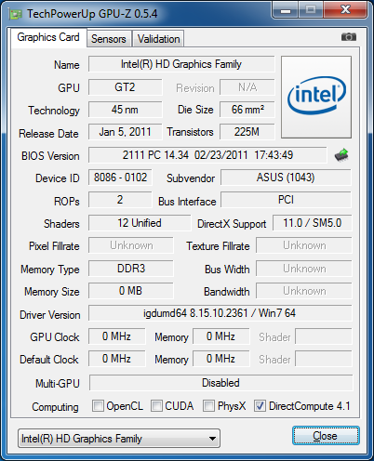This screenshot has height=461, width=374.
Task: Click the Driver Version label
Action: (50, 315)
